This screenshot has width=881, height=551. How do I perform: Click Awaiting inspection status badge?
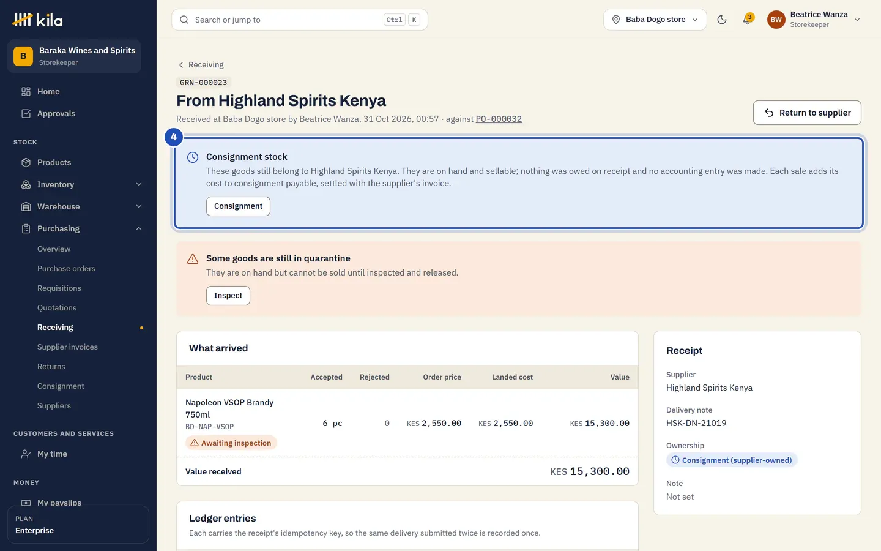(231, 443)
